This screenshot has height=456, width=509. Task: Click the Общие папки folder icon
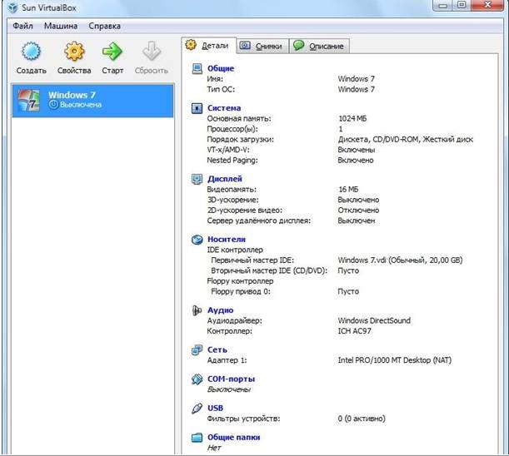click(197, 438)
